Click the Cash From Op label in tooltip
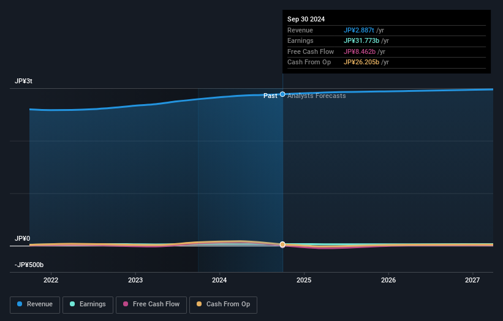 pyautogui.click(x=309, y=62)
